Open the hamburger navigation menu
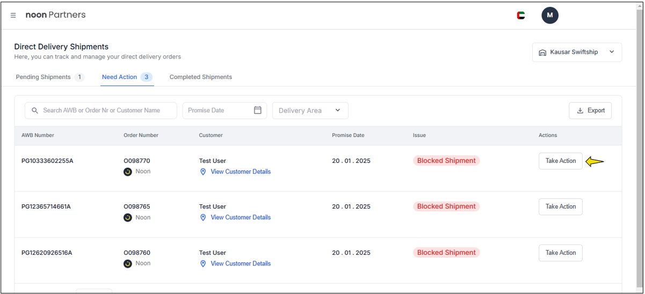 pos(13,16)
